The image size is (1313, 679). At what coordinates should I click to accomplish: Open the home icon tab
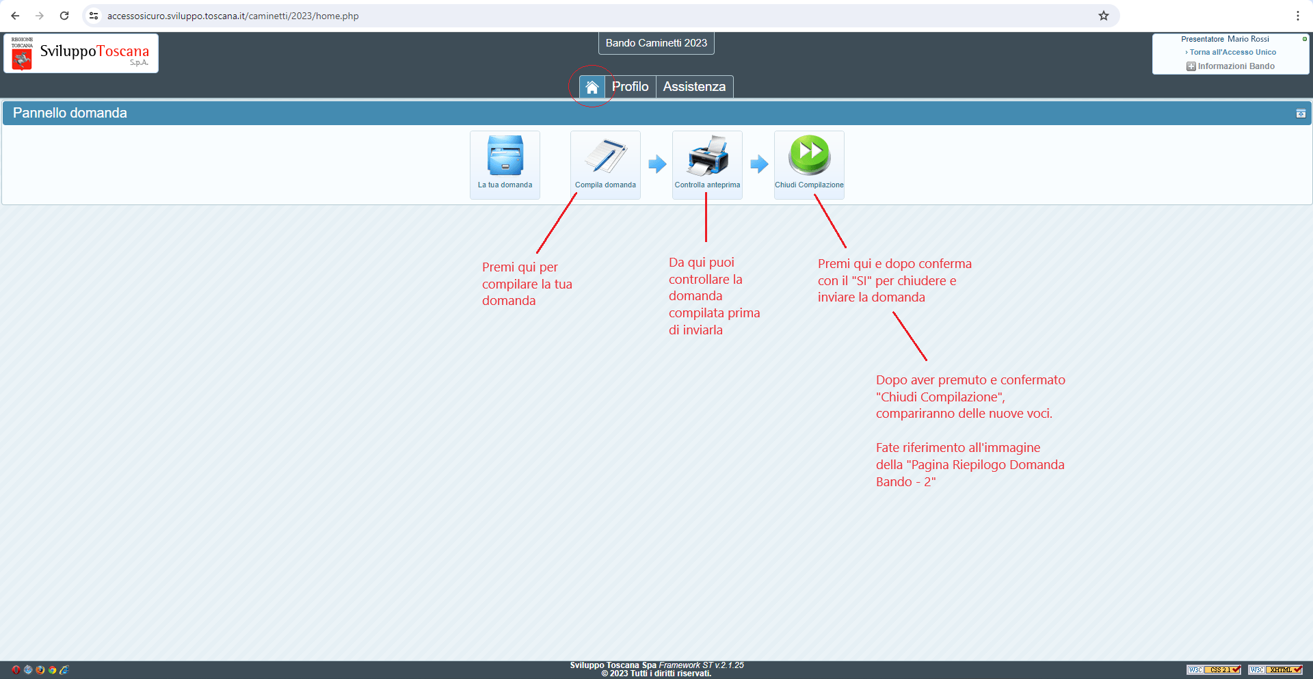coord(592,87)
